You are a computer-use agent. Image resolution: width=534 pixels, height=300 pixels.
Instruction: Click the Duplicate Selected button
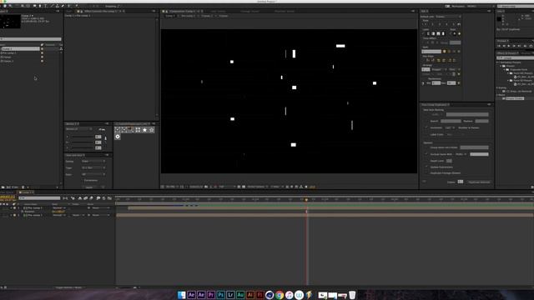click(479, 182)
